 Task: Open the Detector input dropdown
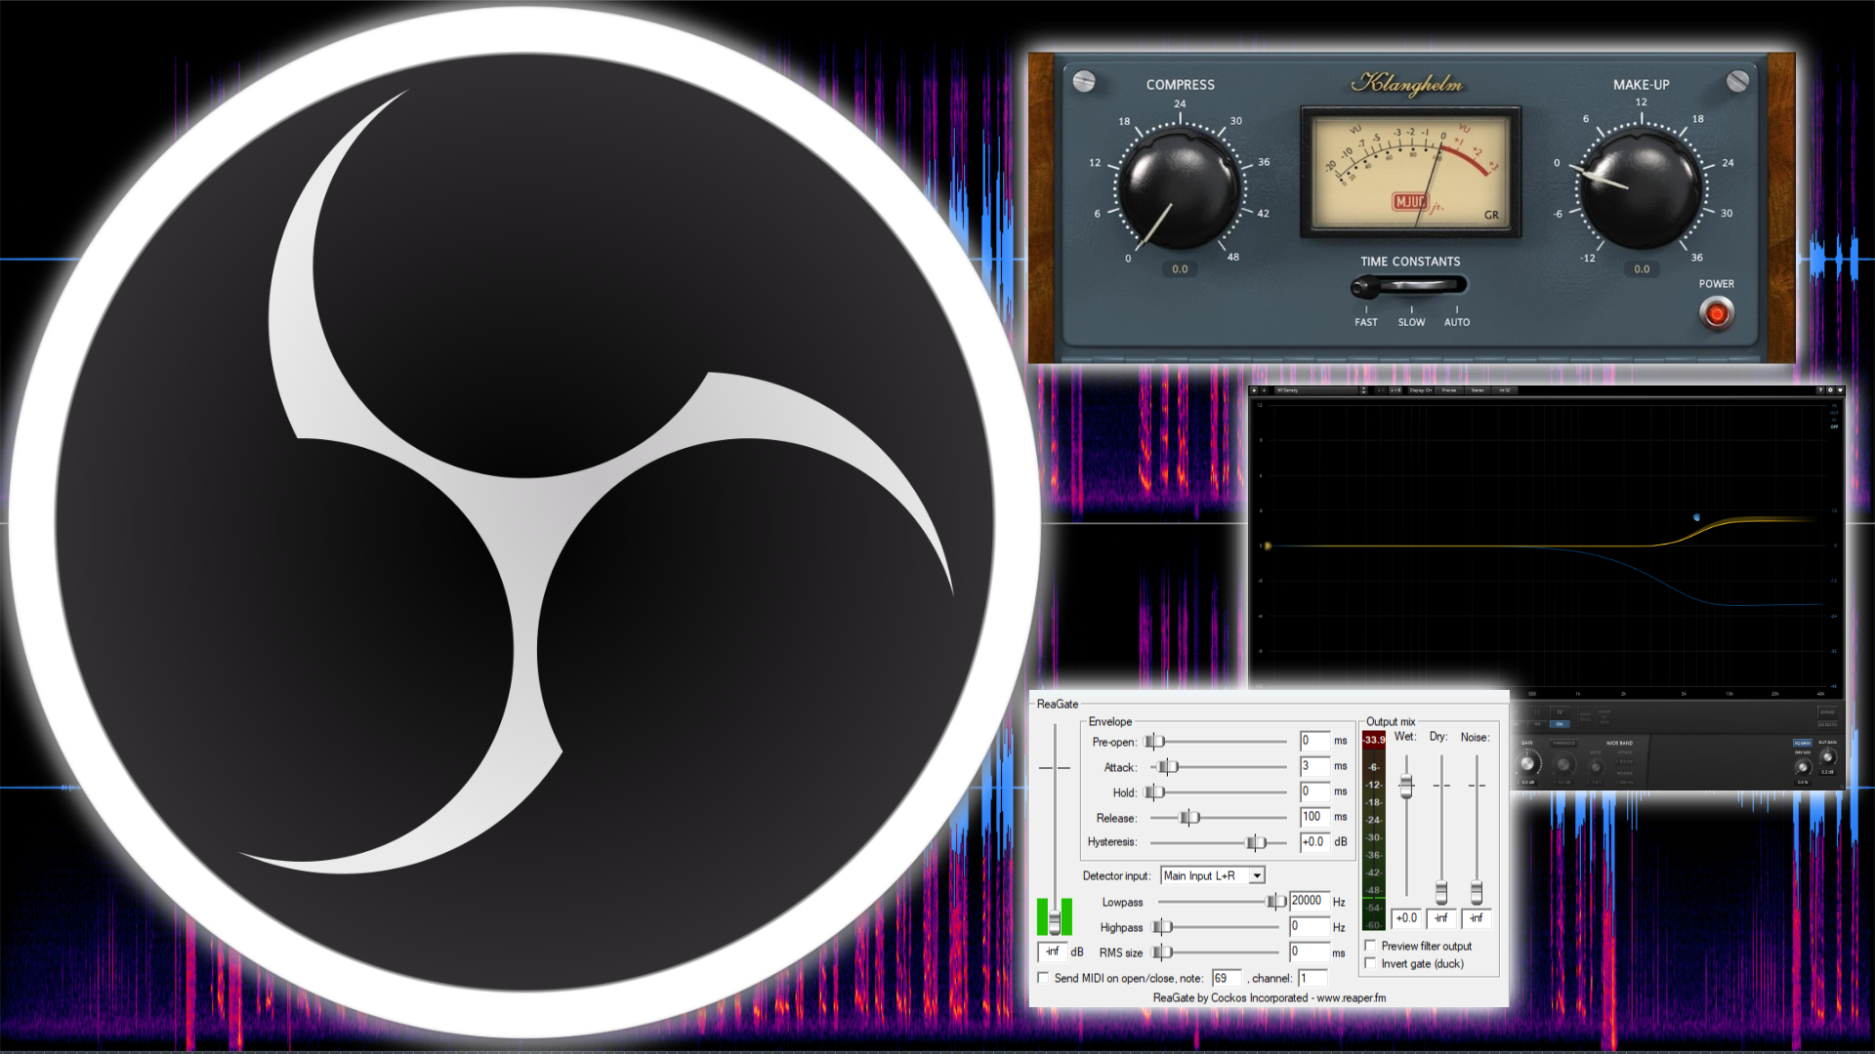point(1213,875)
